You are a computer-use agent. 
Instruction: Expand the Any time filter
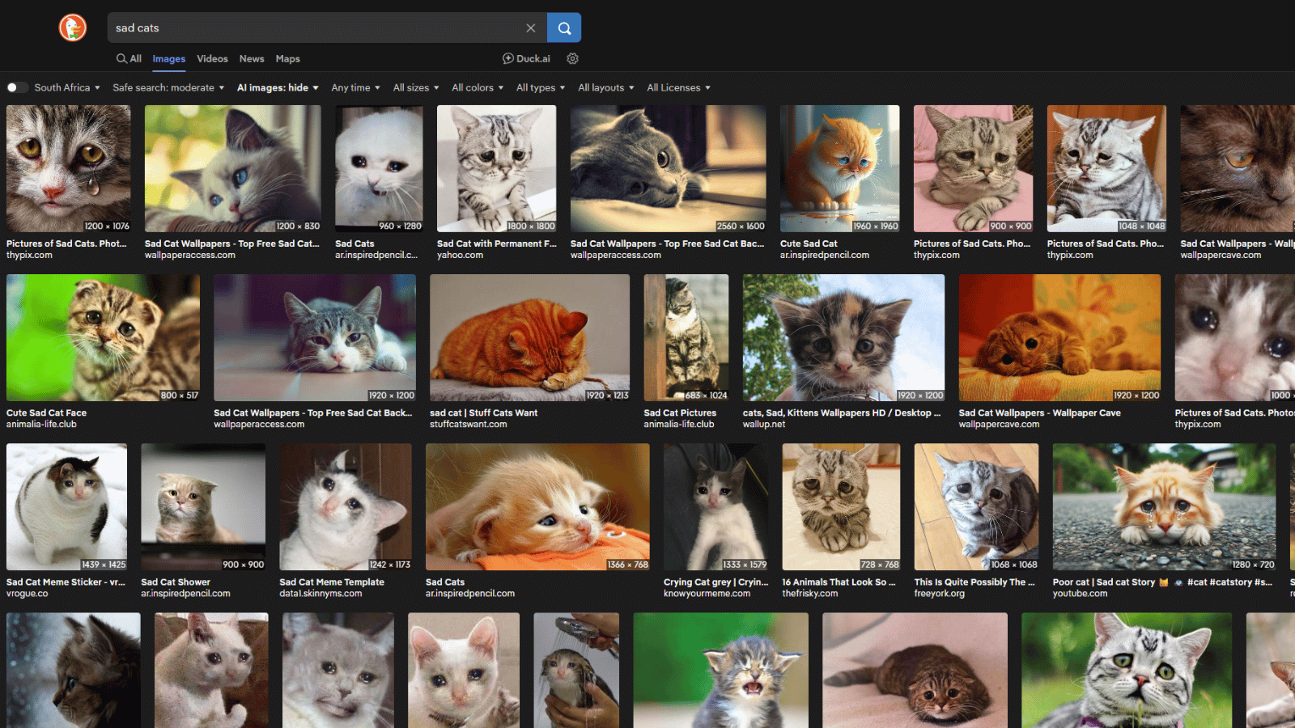click(355, 88)
